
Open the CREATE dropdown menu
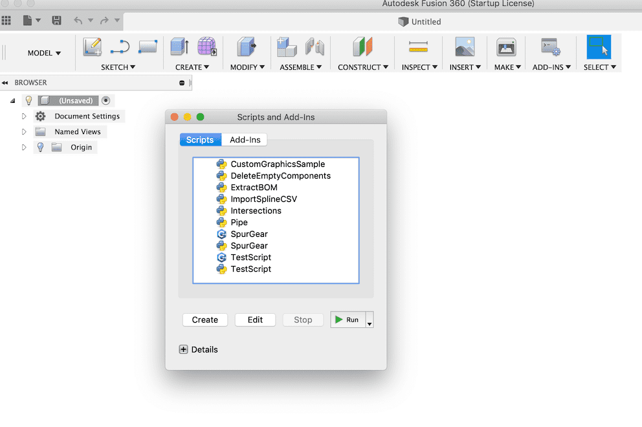point(192,67)
